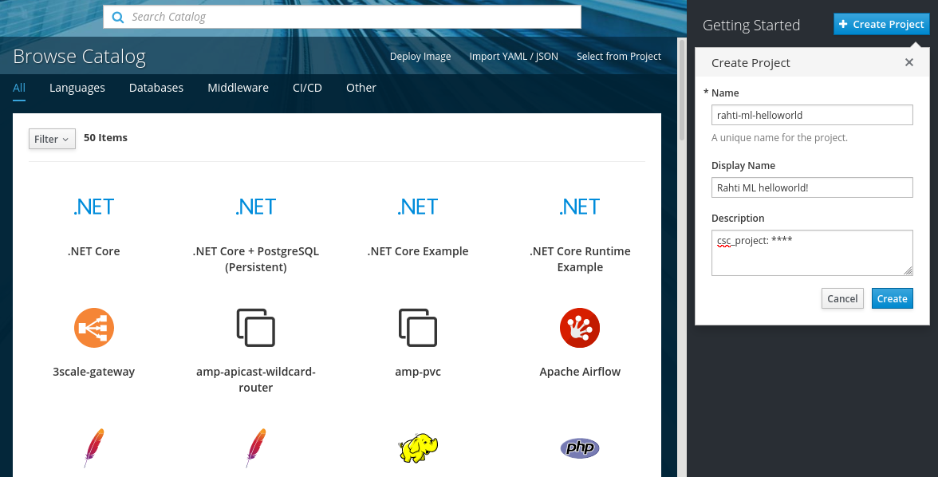Click the '.NET Core Runtime Example' label
This screenshot has width=938, height=477.
[x=580, y=259]
